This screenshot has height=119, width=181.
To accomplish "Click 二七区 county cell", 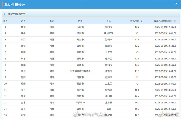I will (x=109, y=83).
